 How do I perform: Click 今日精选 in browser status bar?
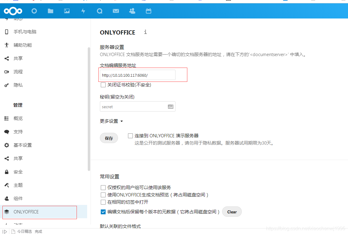point(25,232)
